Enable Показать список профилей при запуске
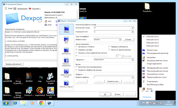The width and height of the screenshot is (178, 108). point(91,53)
